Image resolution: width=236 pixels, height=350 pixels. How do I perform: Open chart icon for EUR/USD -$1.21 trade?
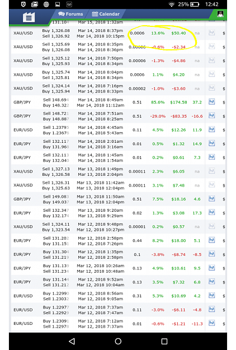[x=211, y=324]
